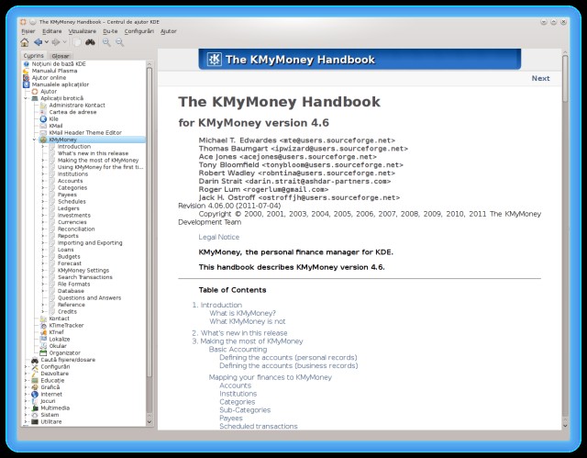
Task: Collapse the Aplicații birotică tree node
Action: tap(26, 98)
